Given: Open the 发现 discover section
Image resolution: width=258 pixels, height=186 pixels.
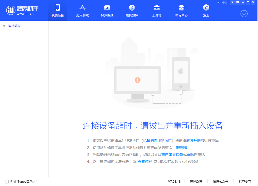Looking at the screenshot, I should click(x=206, y=10).
